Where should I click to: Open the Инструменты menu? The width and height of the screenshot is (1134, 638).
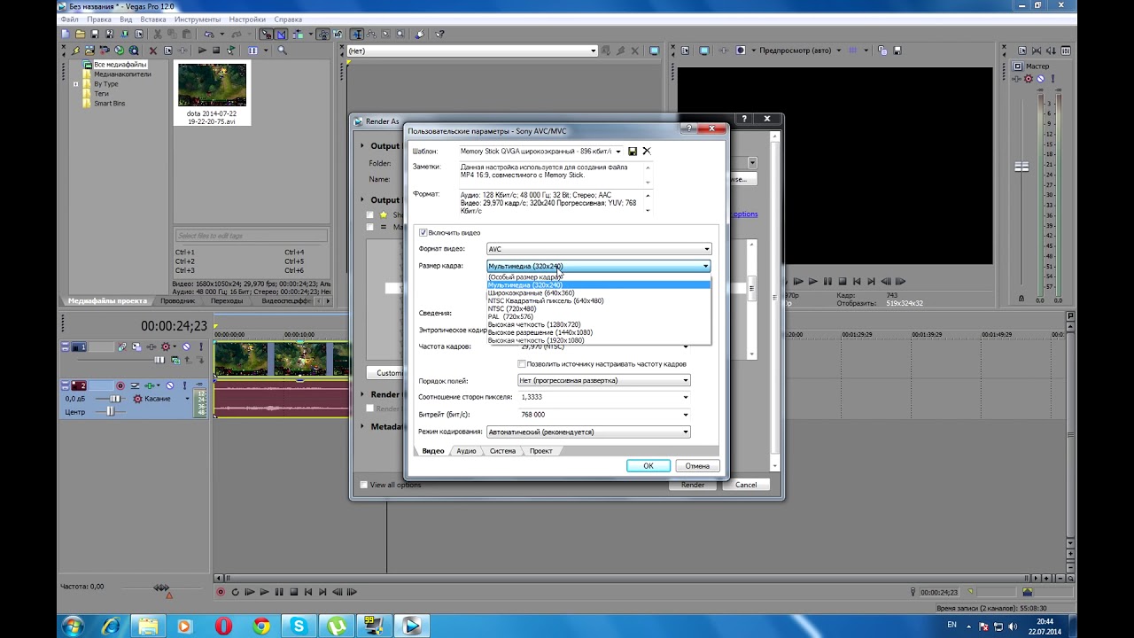(x=198, y=19)
